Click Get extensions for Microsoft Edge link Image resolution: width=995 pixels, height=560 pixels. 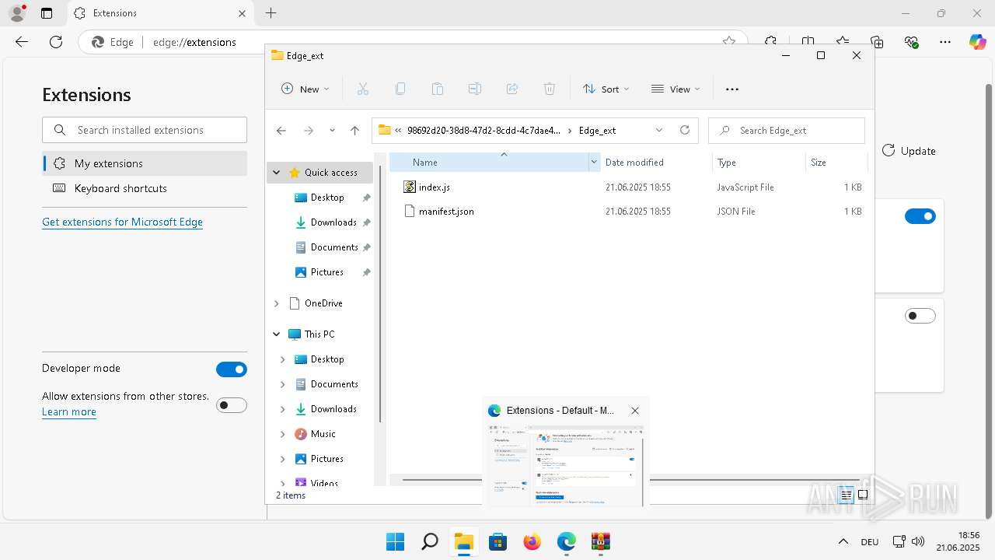122,222
